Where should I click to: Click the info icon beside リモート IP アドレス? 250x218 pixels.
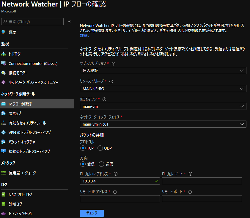click(115, 192)
